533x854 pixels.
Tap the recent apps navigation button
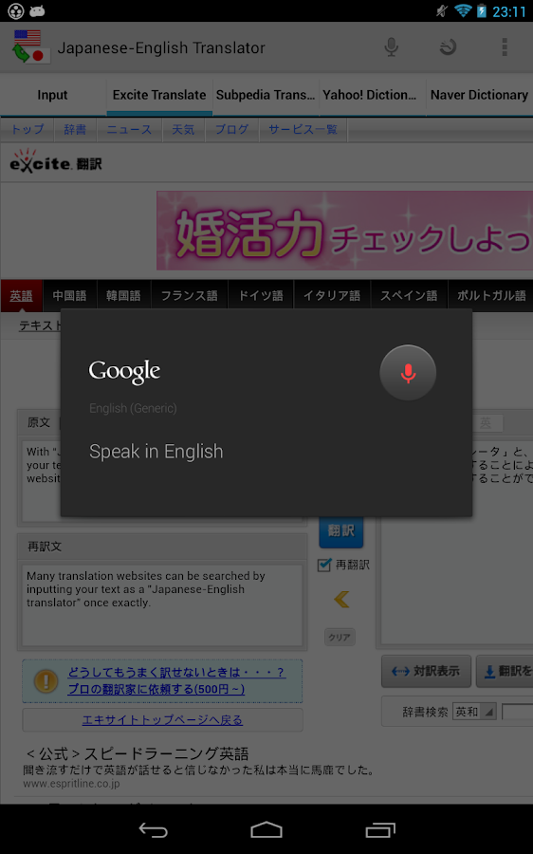tap(380, 829)
